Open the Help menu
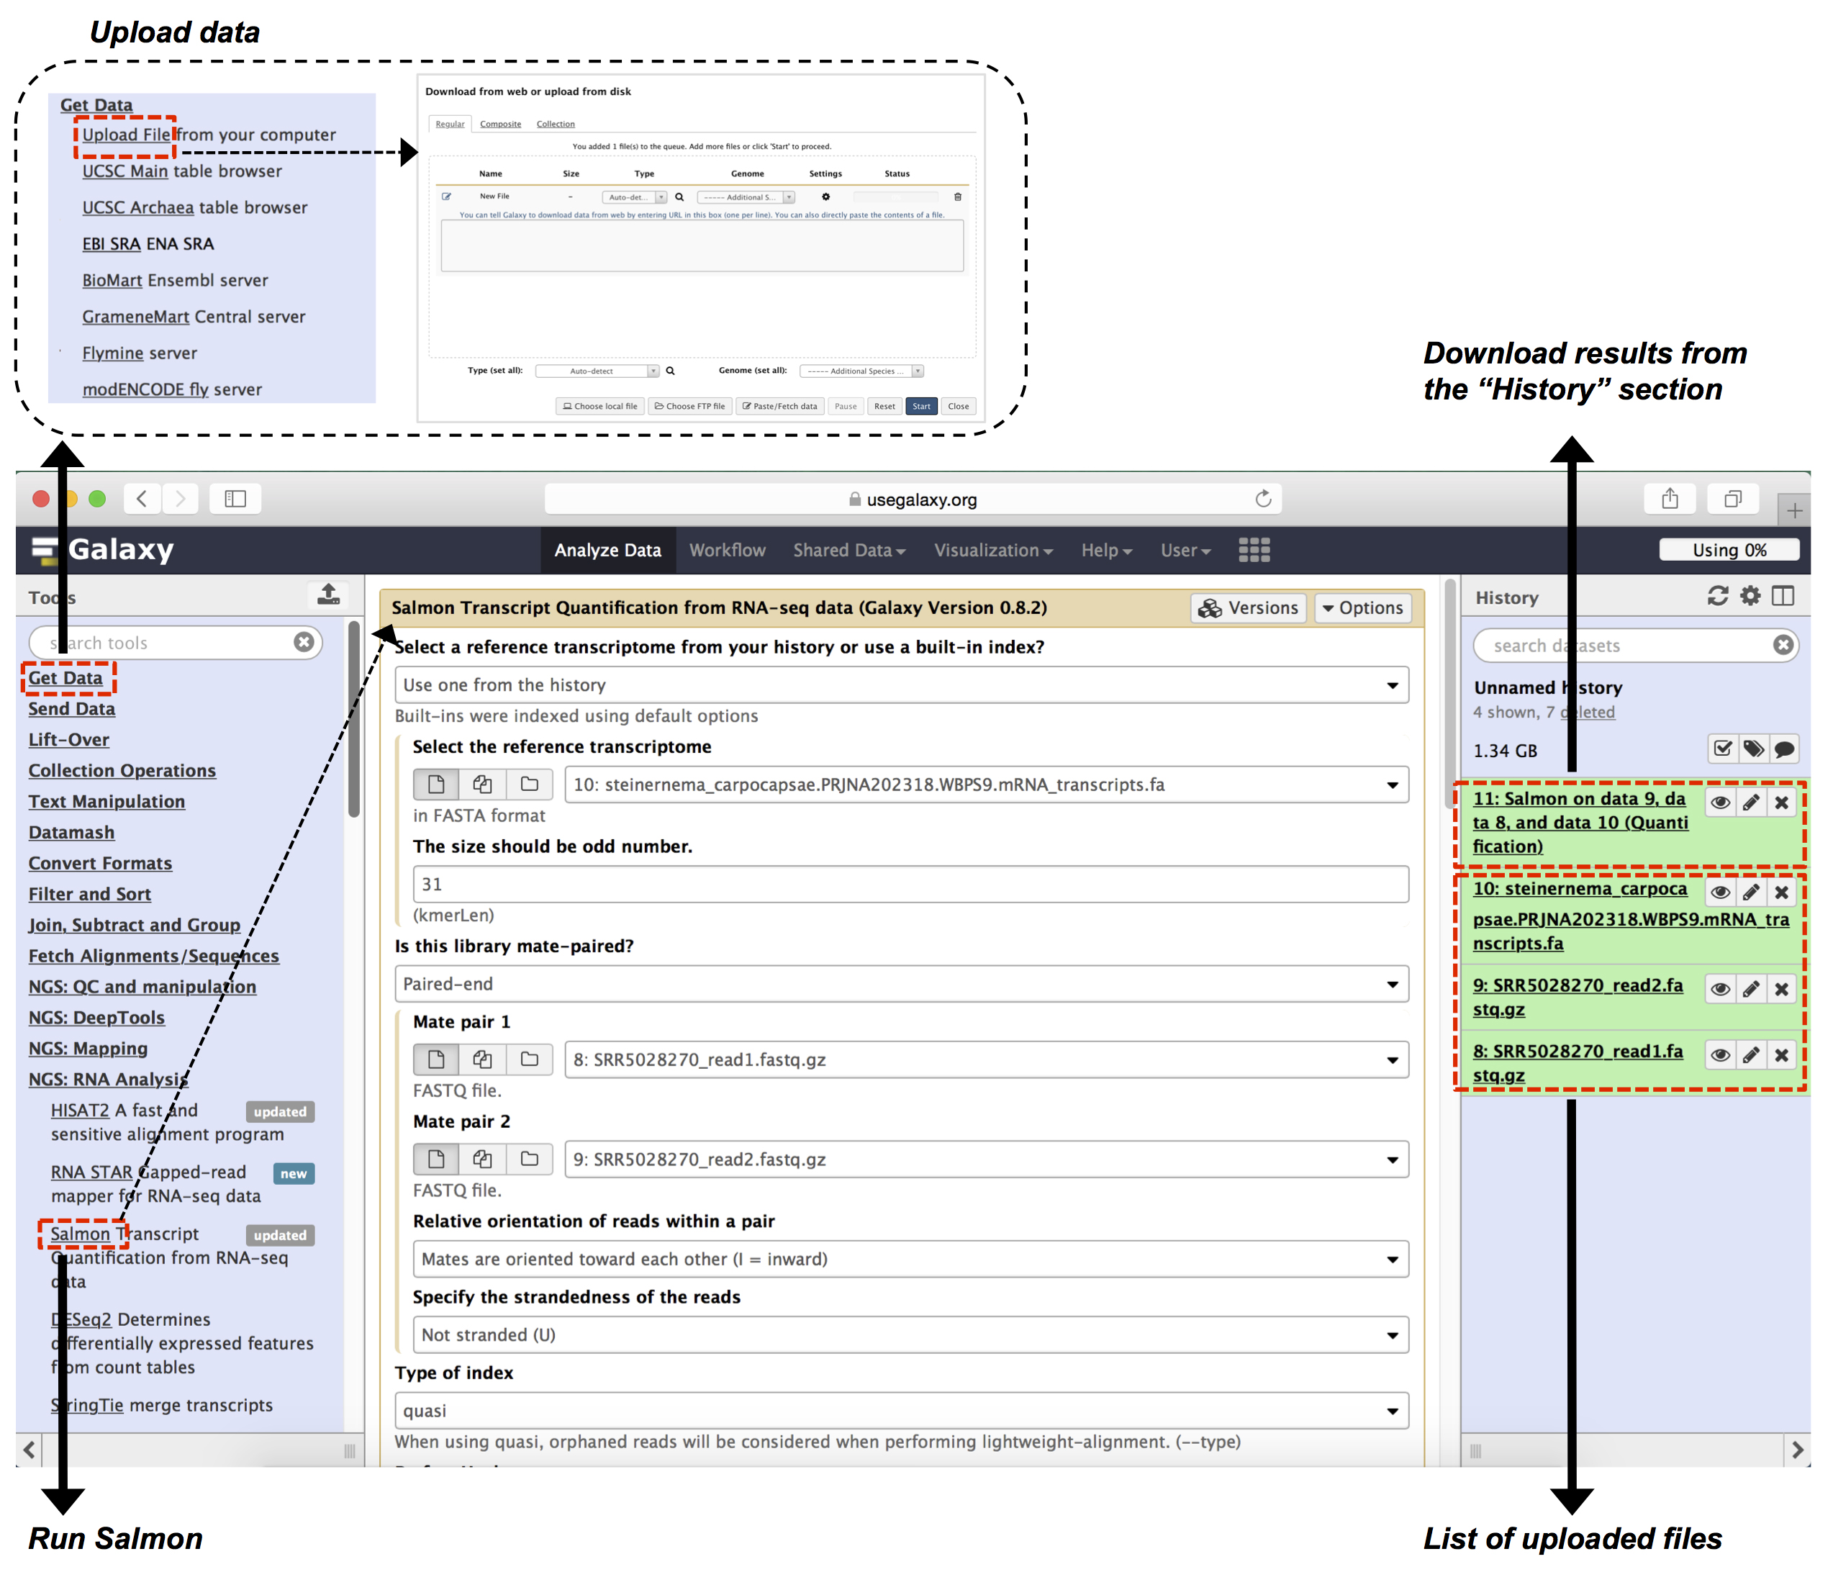The image size is (1833, 1572). tap(1107, 550)
